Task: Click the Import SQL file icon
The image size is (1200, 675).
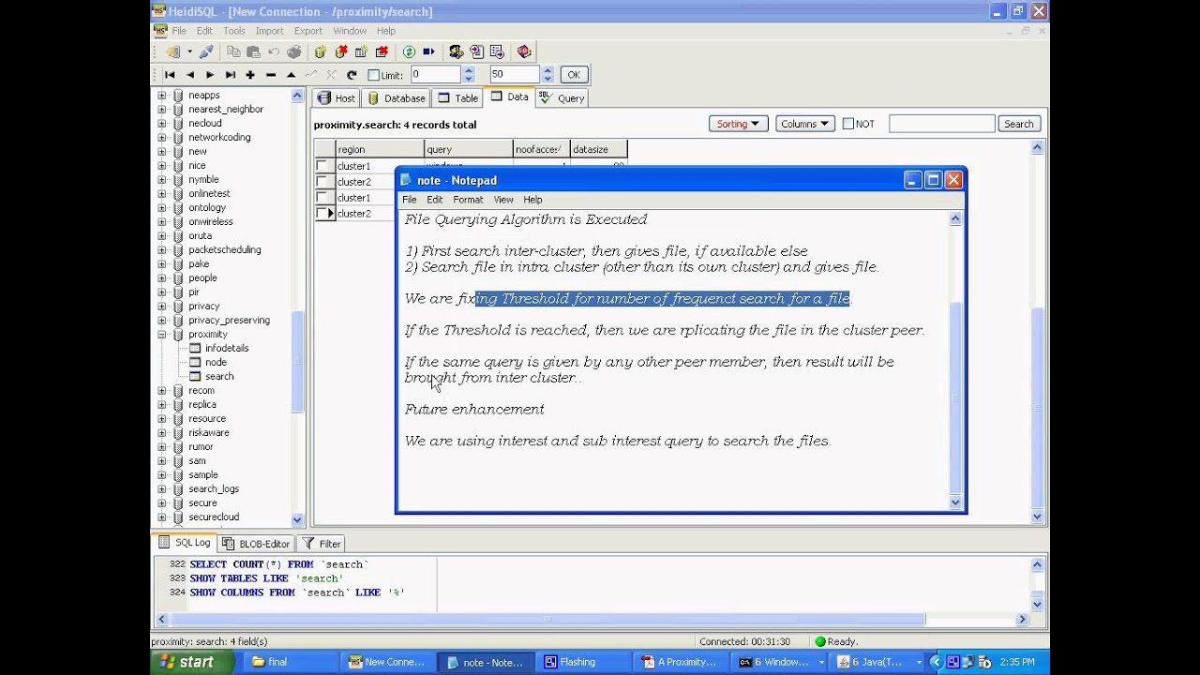Action: click(476, 52)
